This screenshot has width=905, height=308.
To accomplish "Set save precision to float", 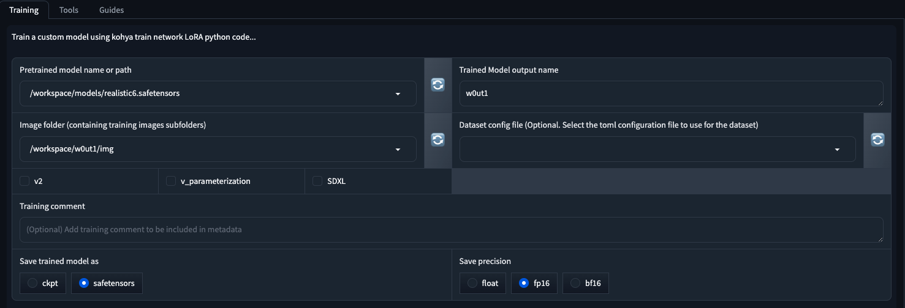I will pyautogui.click(x=472, y=284).
